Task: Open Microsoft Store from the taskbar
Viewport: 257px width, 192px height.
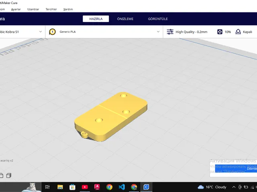Action: pyautogui.click(x=72, y=187)
